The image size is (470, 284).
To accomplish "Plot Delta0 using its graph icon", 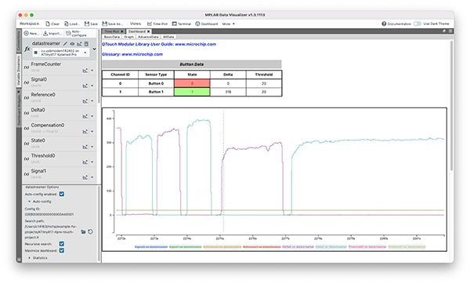I will 85,116.
